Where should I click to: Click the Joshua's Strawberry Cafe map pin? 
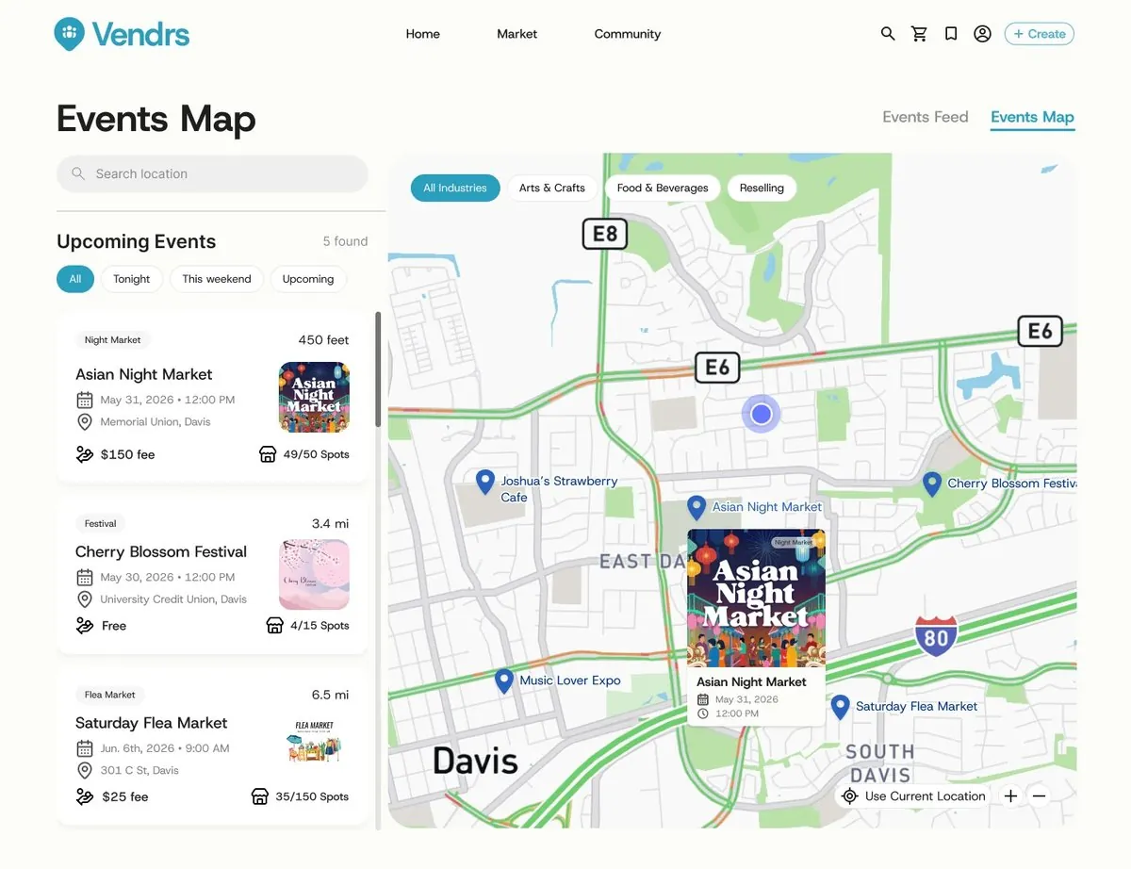485,483
